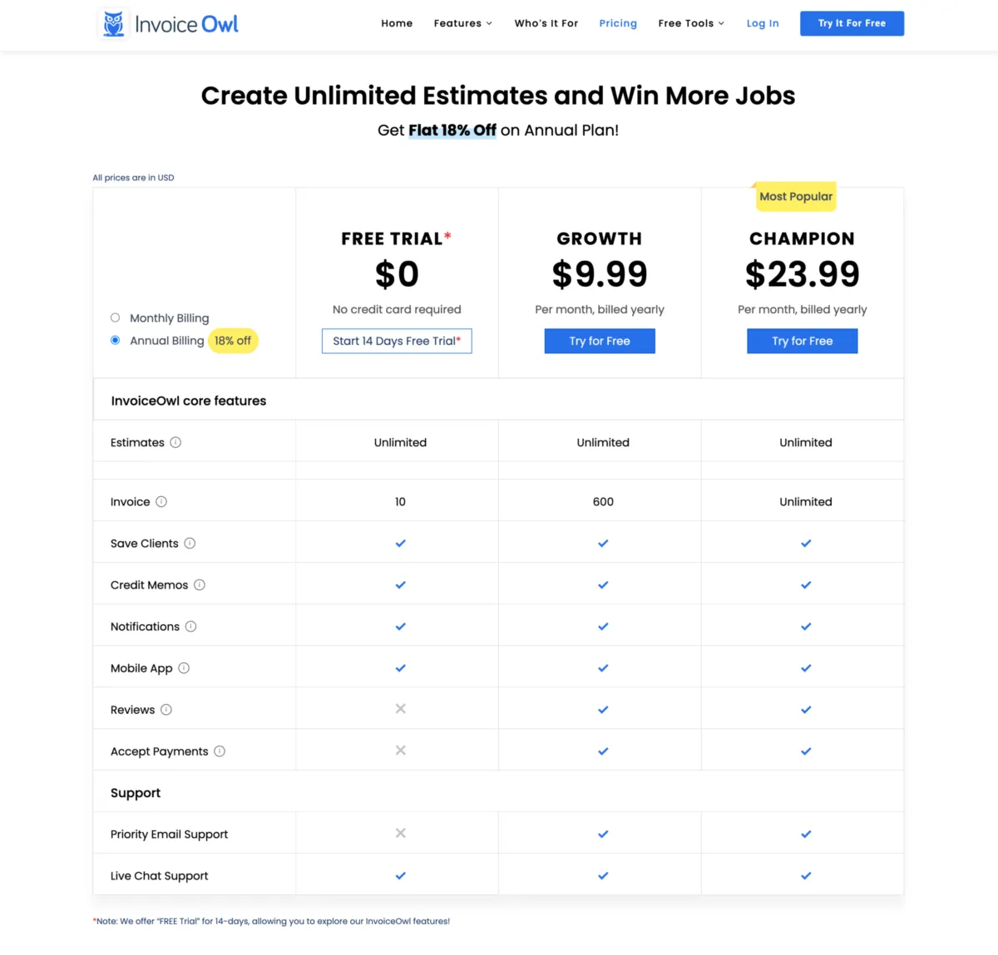Click the Invoice Owl logo icon
Viewport: 998px width, 955px height.
click(x=114, y=24)
